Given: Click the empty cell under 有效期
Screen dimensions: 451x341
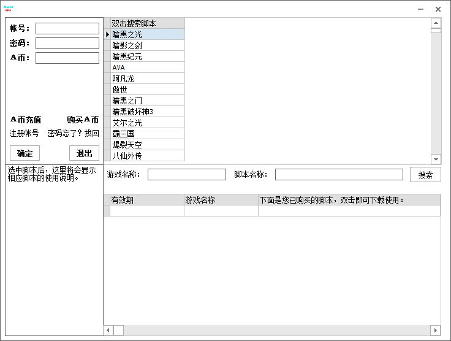Looking at the screenshot, I should 147,210.
